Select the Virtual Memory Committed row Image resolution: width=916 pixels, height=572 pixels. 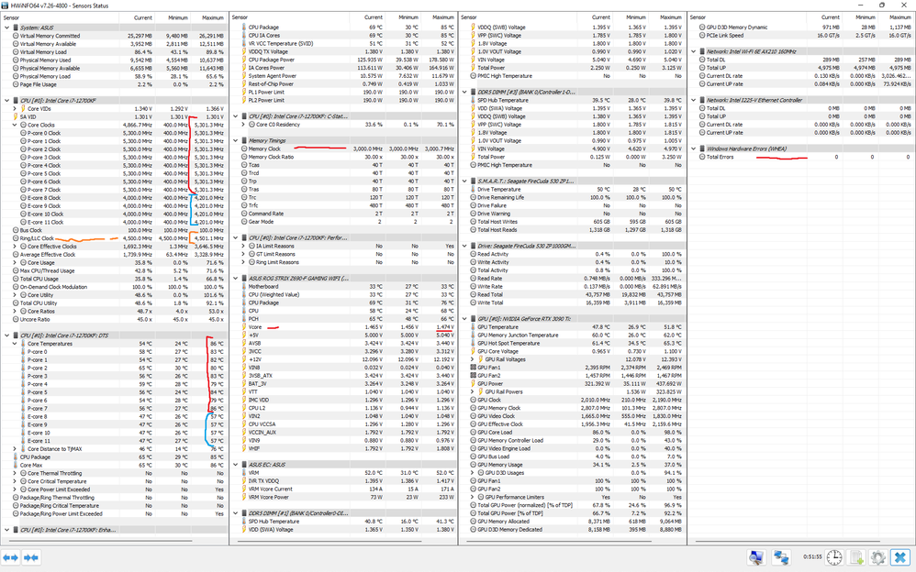click(x=115, y=36)
